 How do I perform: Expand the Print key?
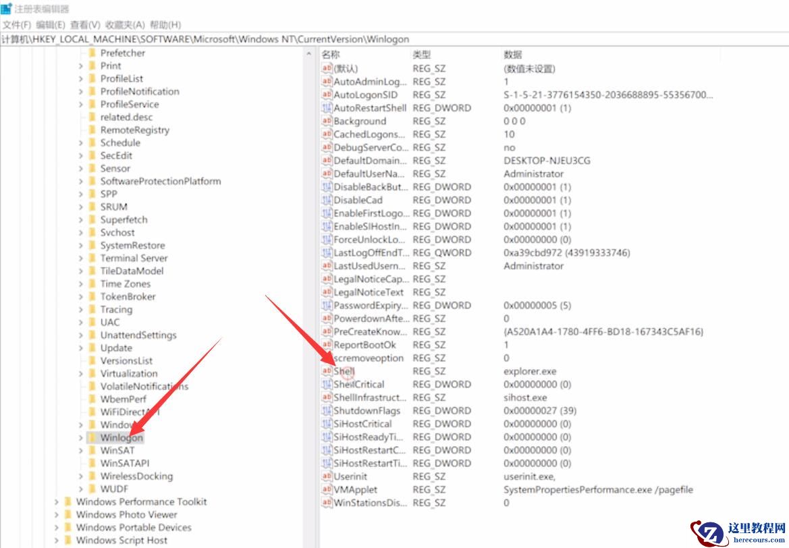tap(80, 66)
